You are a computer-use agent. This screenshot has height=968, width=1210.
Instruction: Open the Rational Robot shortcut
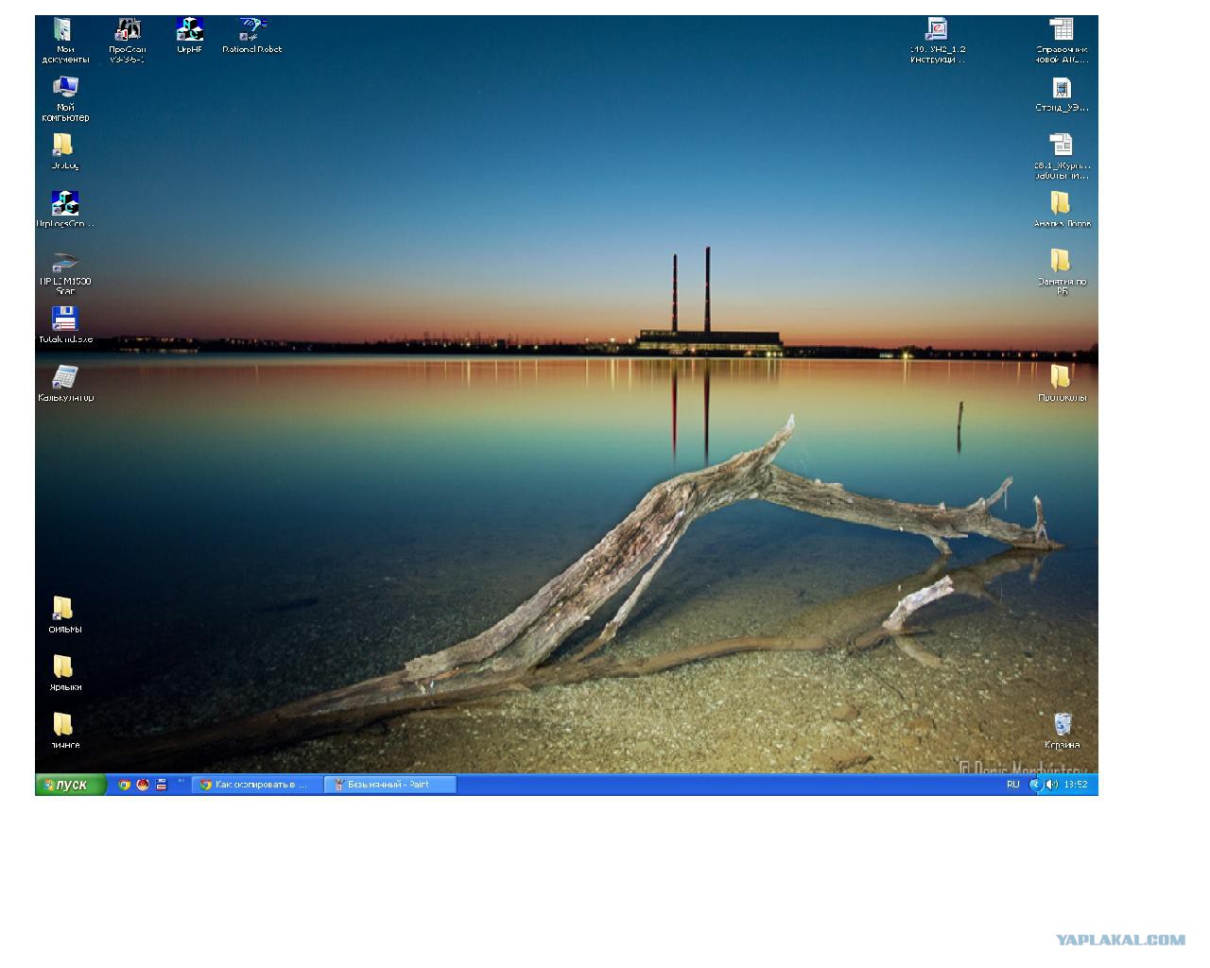point(251,36)
